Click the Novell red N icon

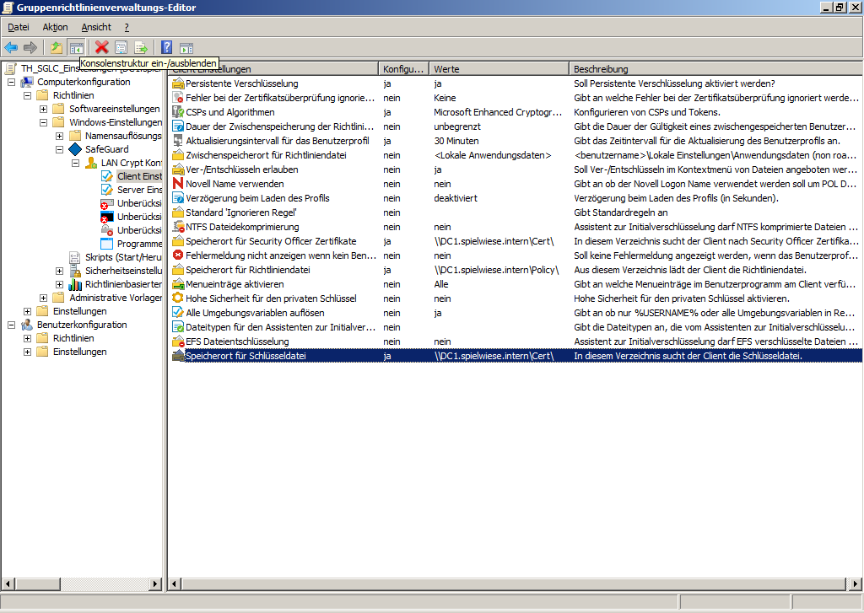click(178, 184)
